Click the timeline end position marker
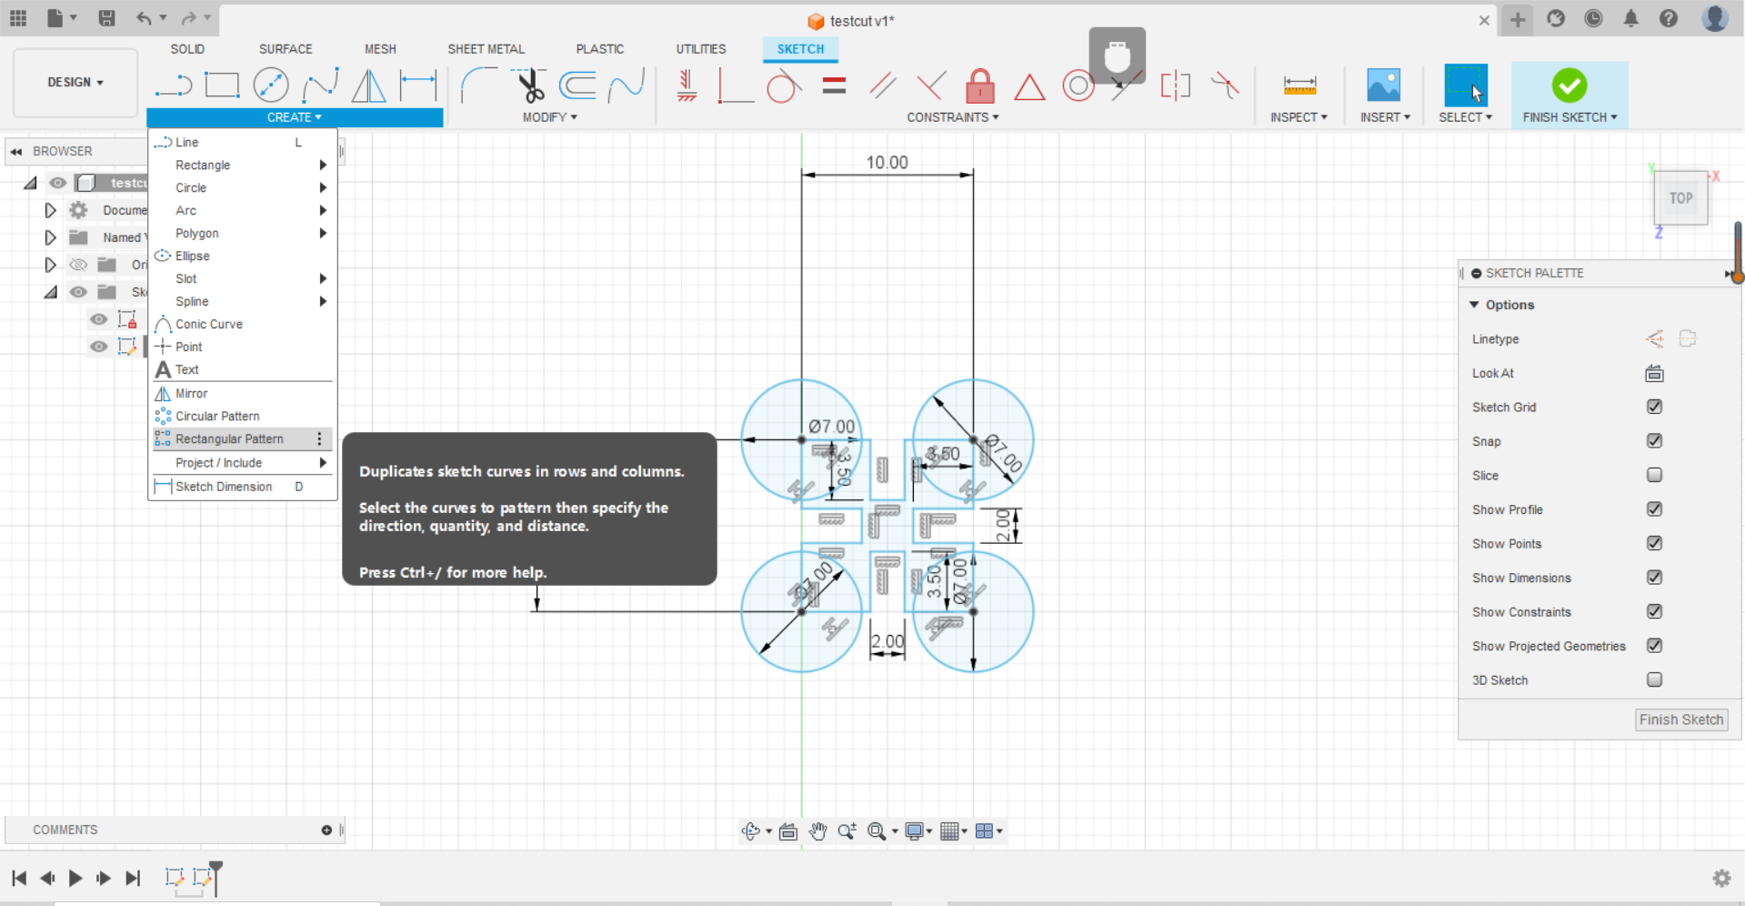Screen dimensions: 1745x906 [x=216, y=878]
